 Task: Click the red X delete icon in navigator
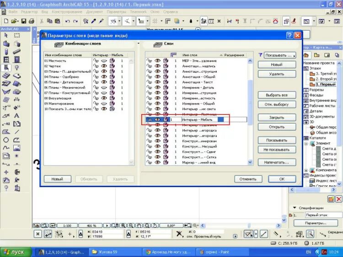(339, 199)
